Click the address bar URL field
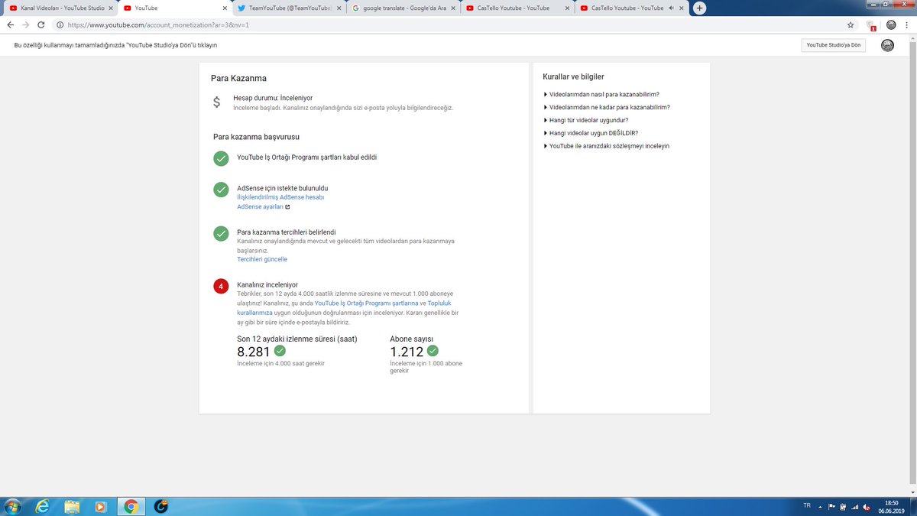Image resolution: width=917 pixels, height=516 pixels. coord(451,24)
